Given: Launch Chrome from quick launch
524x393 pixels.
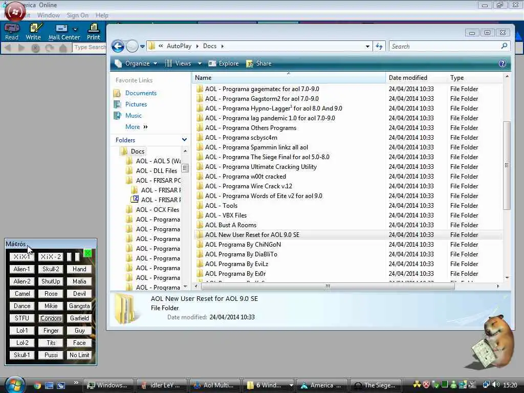Looking at the screenshot, I should [37, 386].
